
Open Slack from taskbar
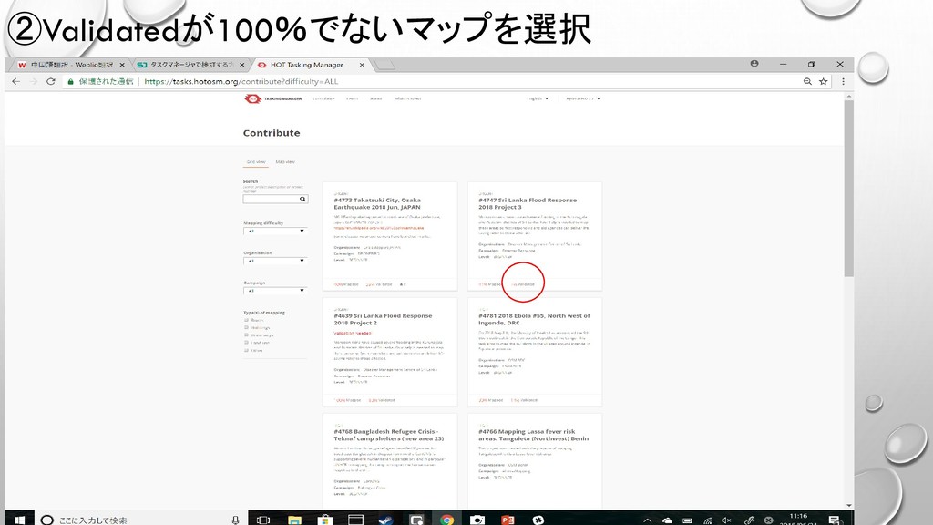coord(538,520)
